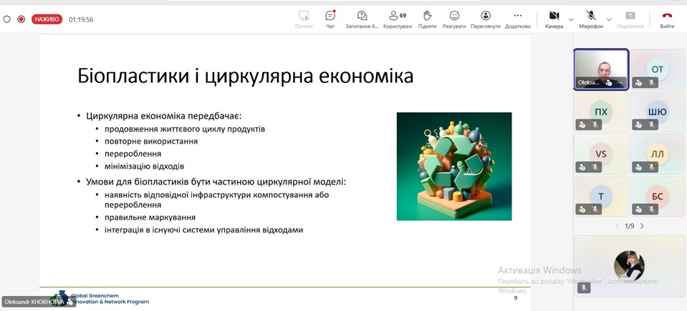
Task: Click the muted mic icon on VS tile
Action: 595,167
